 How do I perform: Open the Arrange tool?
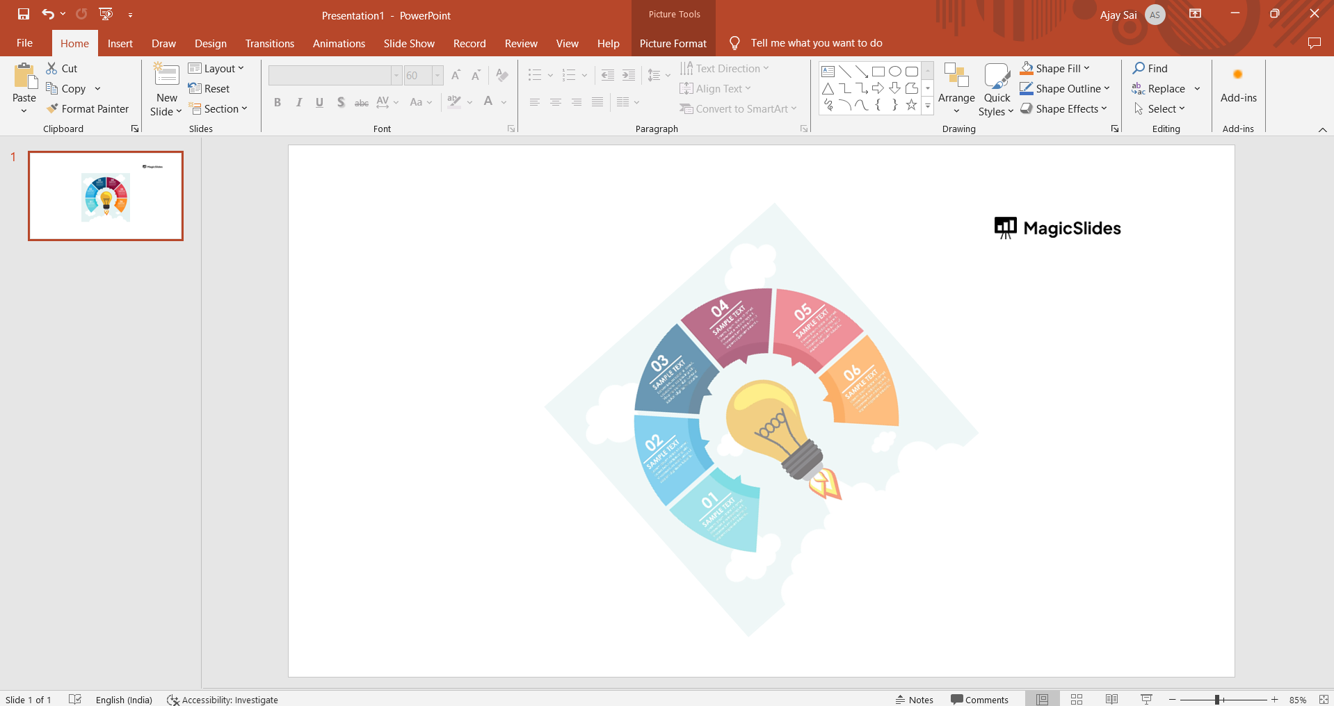click(956, 88)
